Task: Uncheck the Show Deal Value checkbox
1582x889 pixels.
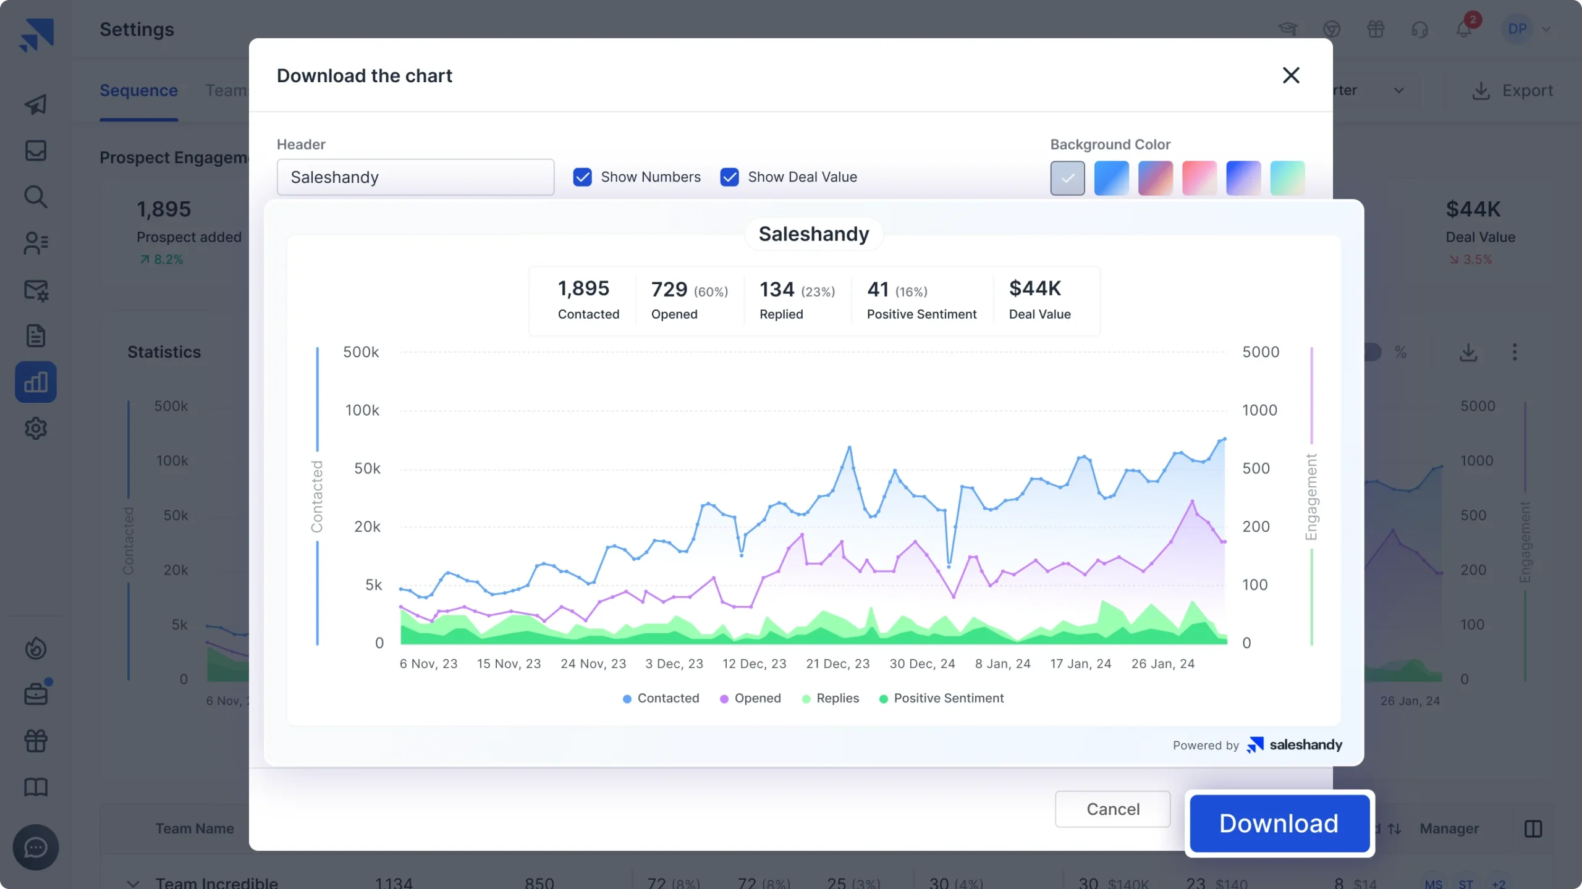Action: coord(729,177)
